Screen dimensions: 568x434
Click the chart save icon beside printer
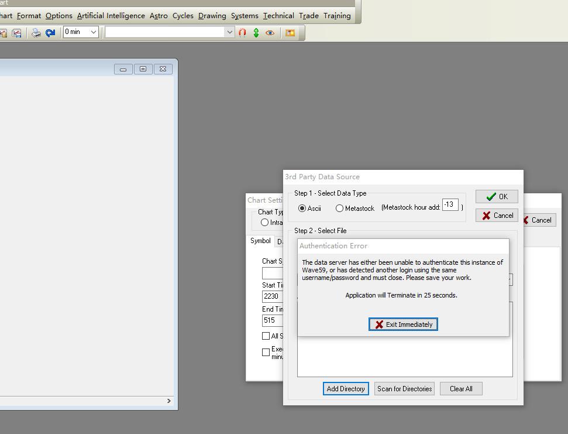(16, 33)
